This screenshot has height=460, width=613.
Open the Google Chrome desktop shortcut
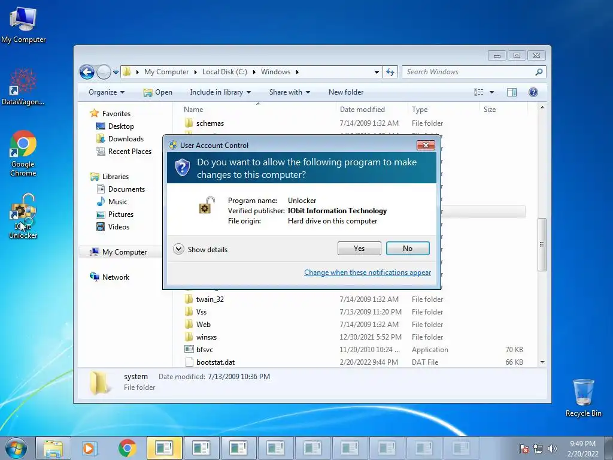click(x=23, y=153)
